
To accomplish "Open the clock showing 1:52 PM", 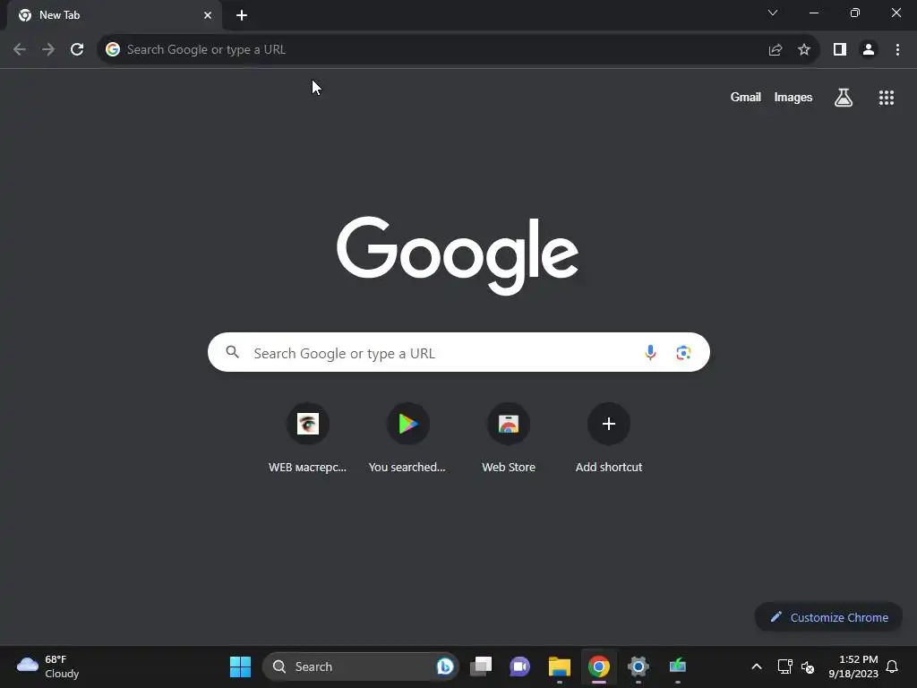I will (853, 666).
